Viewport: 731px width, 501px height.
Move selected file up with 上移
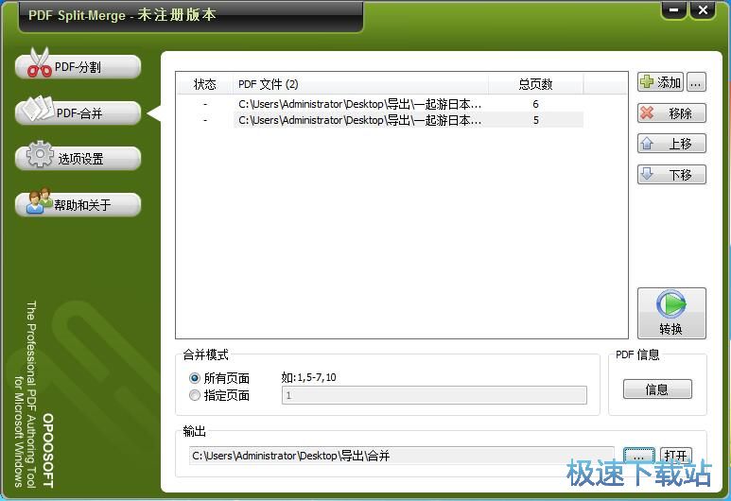671,144
